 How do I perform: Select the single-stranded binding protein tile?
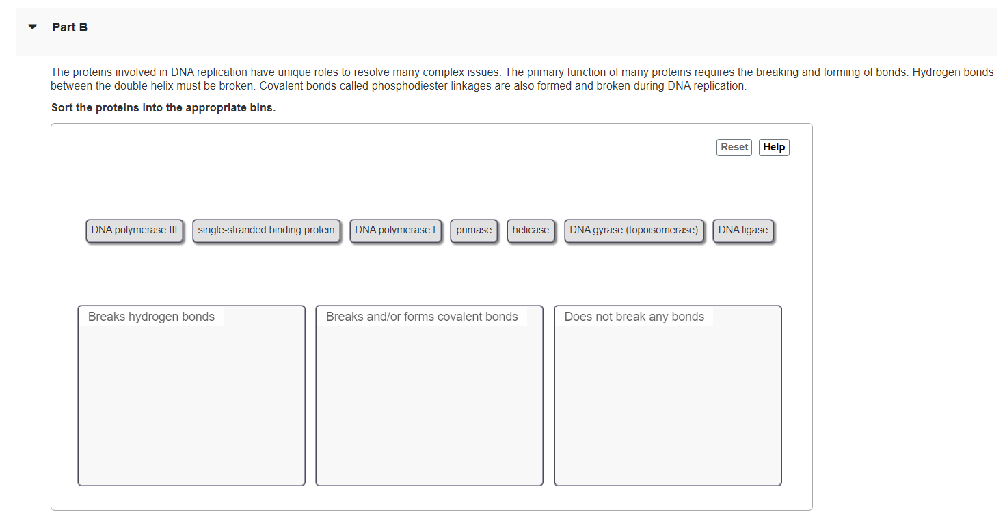pos(267,230)
